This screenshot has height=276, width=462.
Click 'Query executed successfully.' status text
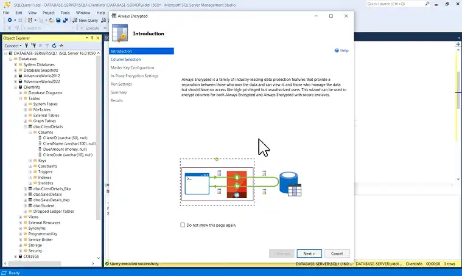click(x=135, y=264)
